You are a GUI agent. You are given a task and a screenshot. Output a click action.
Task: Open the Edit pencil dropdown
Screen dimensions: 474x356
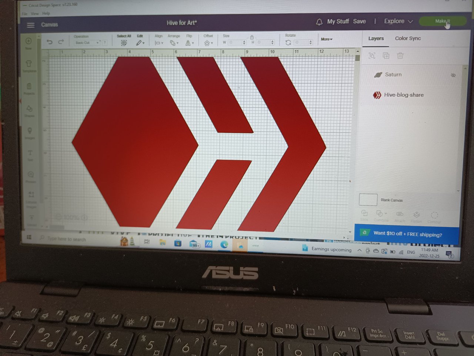[x=140, y=43]
